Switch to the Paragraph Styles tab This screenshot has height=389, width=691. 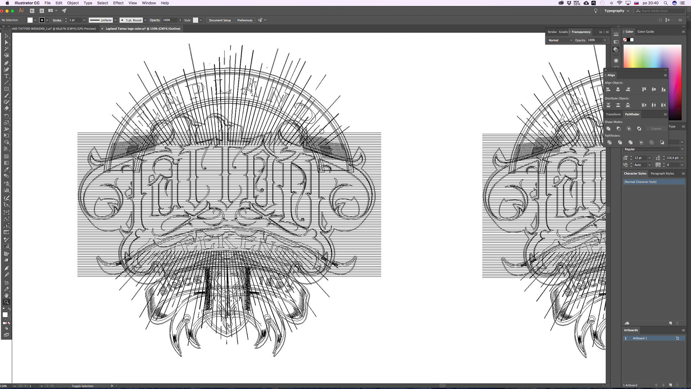(662, 174)
